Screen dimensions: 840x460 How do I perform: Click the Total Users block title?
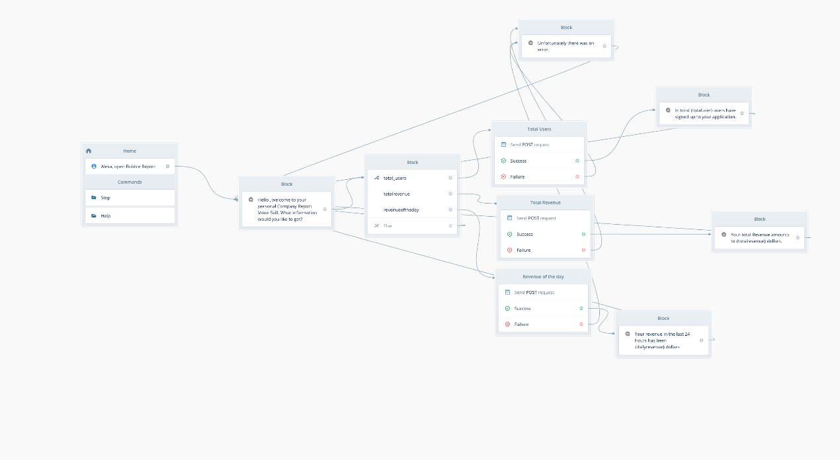coord(539,129)
